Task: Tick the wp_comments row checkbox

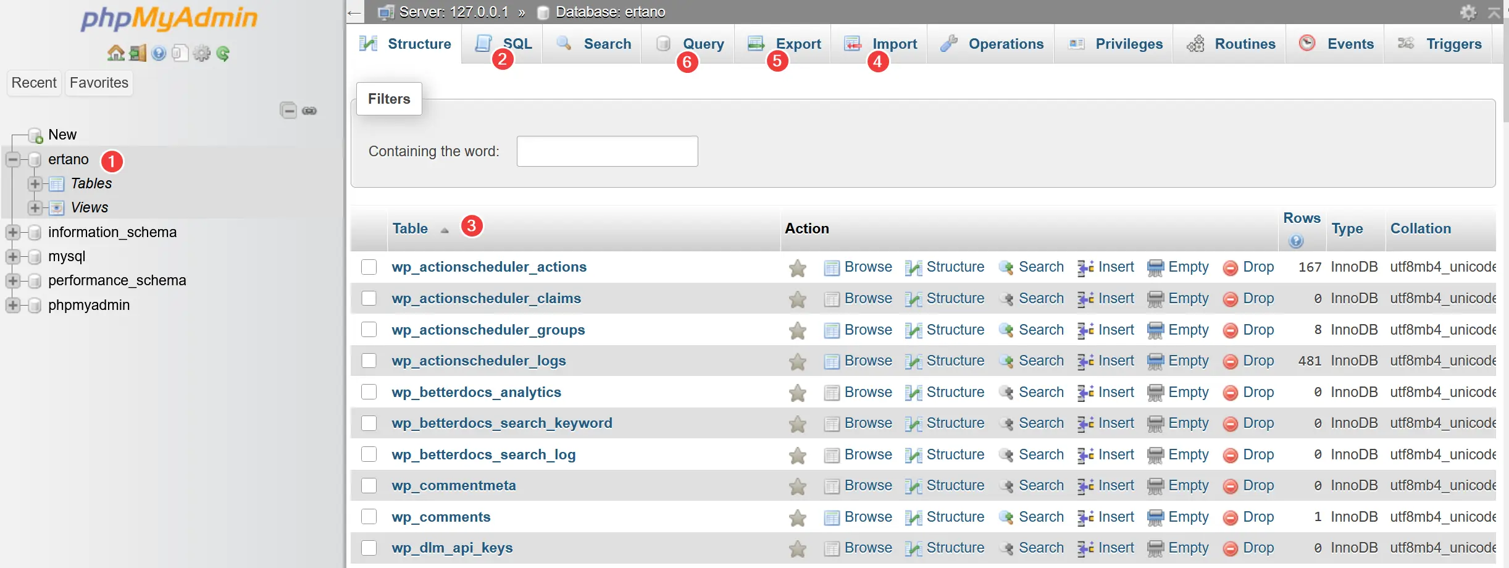Action: coord(369,517)
